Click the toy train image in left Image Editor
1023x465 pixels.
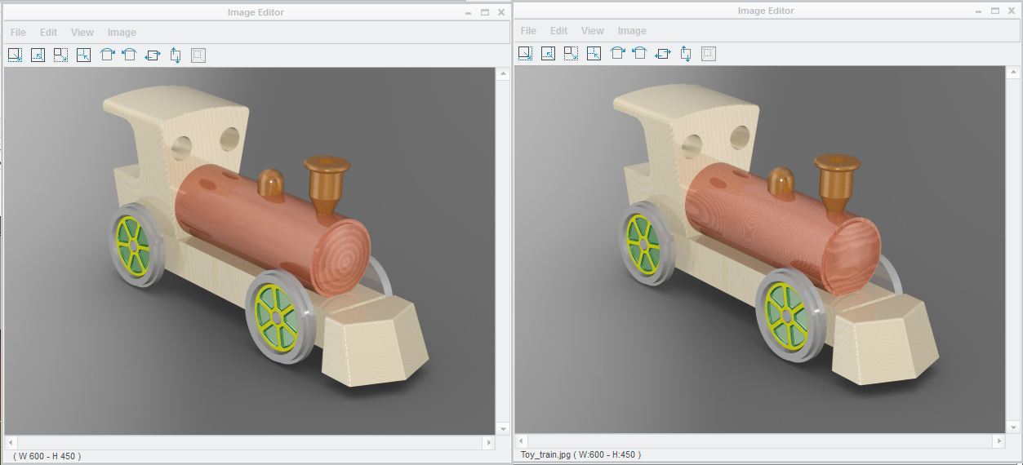[250, 251]
